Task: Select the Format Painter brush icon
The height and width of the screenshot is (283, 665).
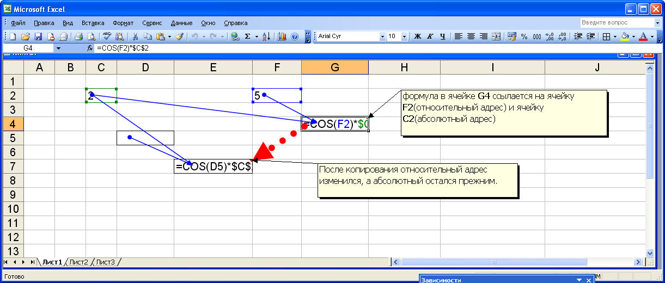Action: 180,36
